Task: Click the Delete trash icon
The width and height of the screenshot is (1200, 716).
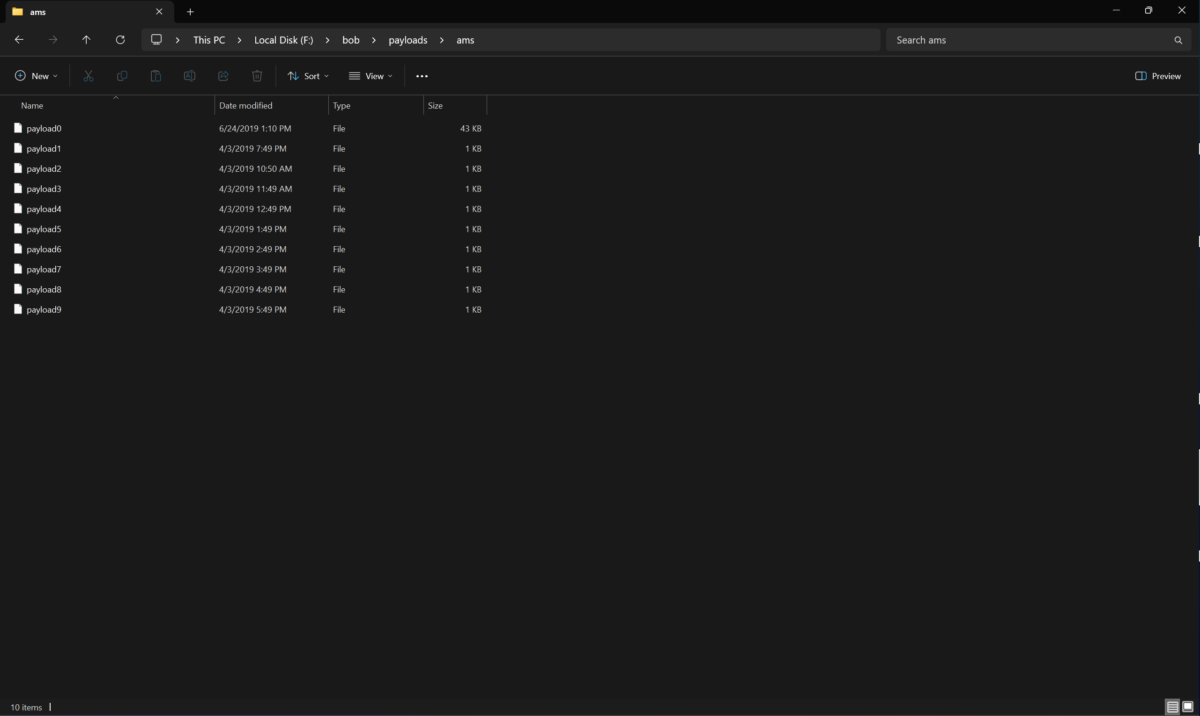Action: (x=257, y=76)
